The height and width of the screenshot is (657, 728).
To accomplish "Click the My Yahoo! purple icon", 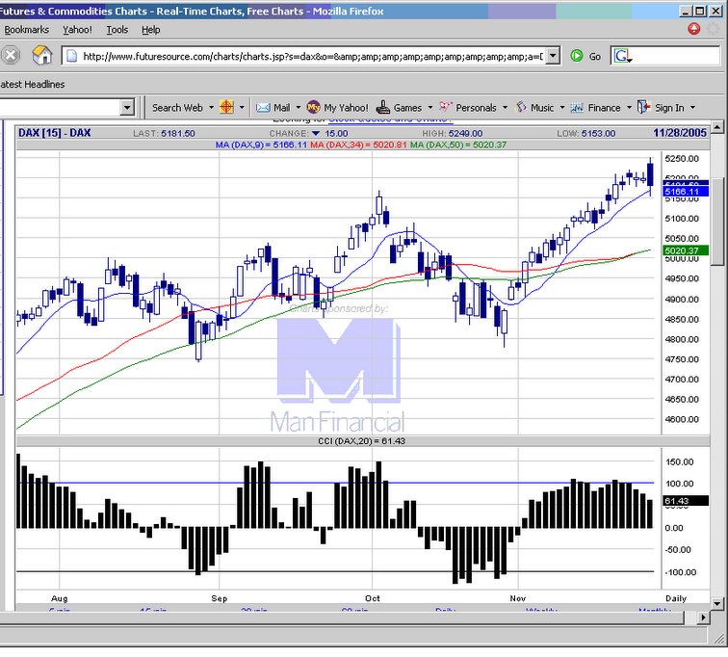I will coord(313,107).
